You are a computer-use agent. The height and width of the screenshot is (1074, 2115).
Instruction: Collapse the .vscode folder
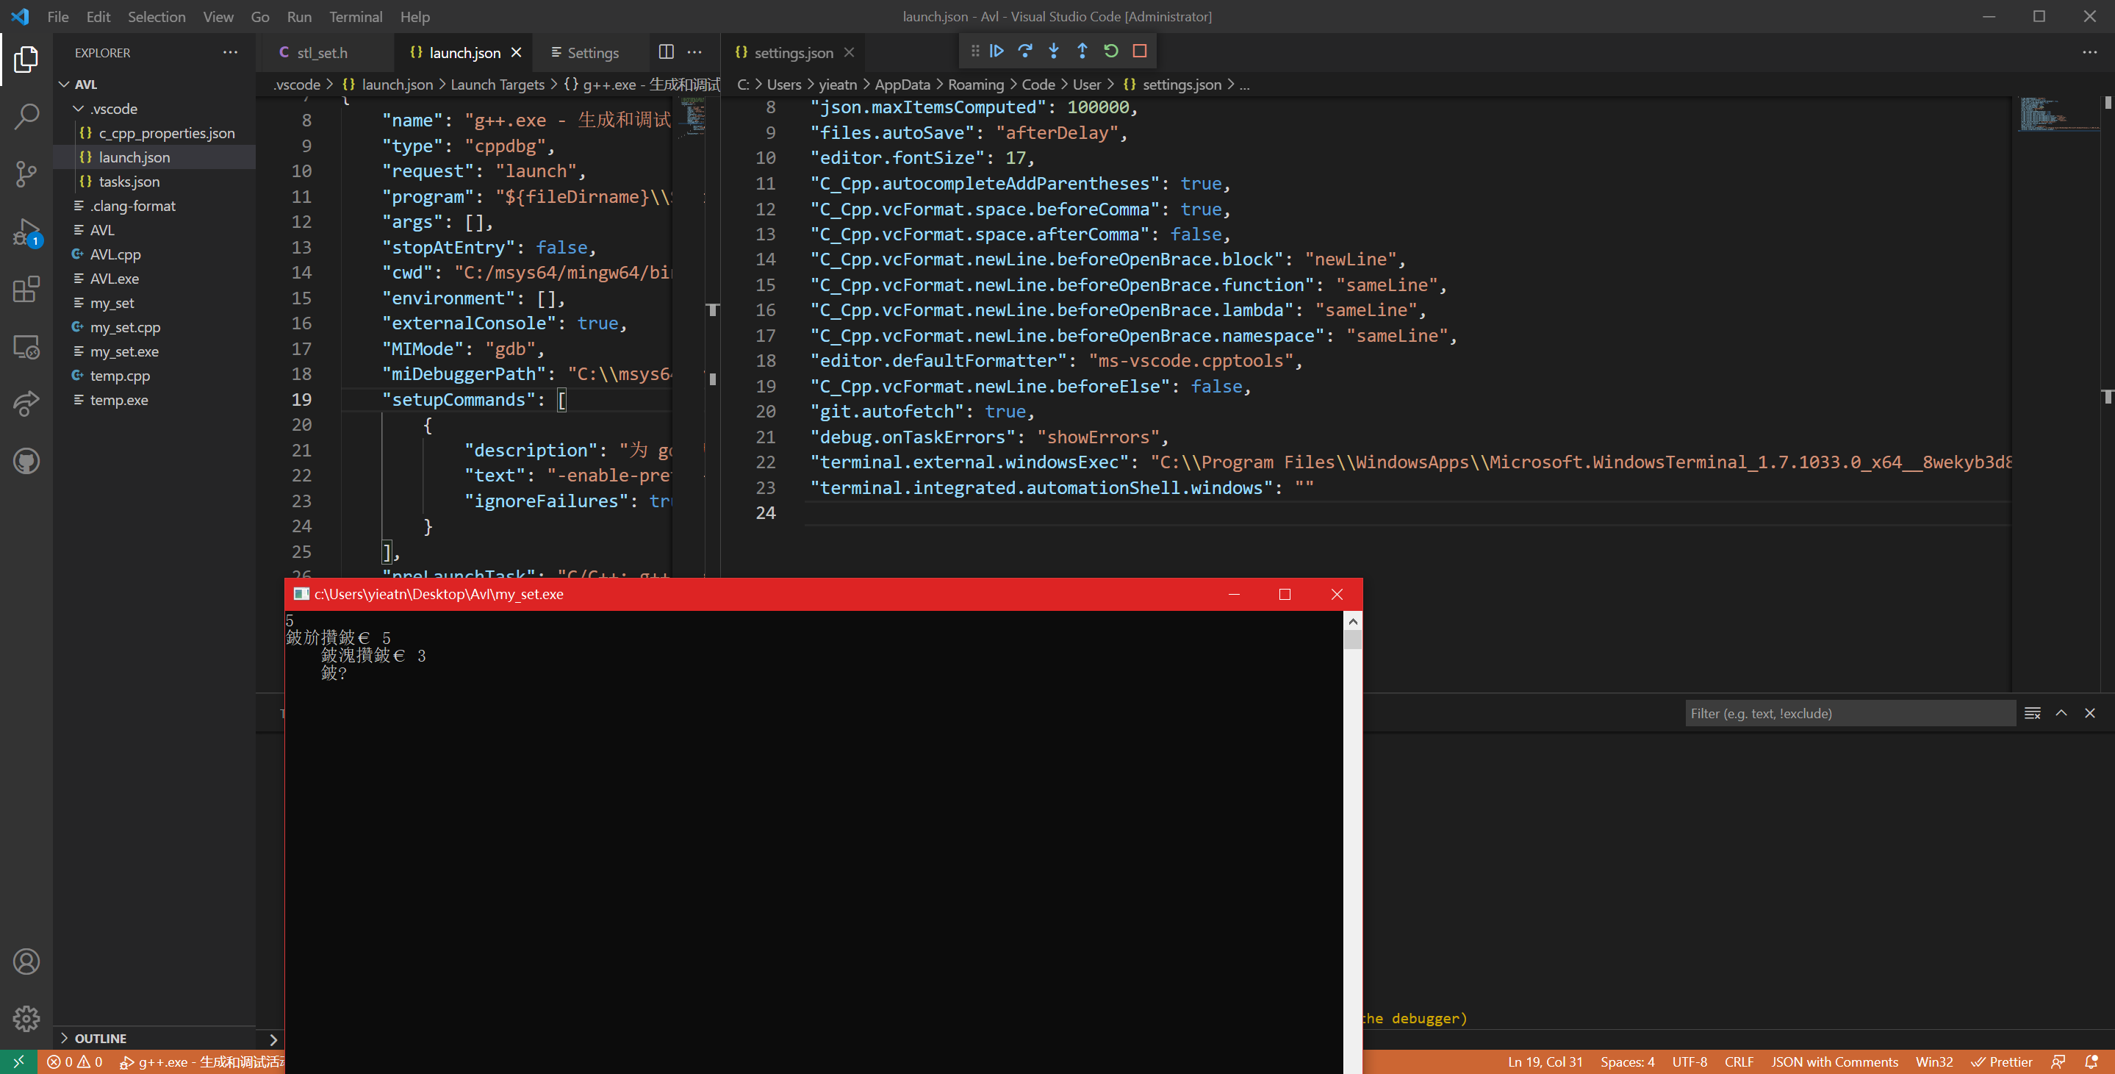[x=78, y=107]
